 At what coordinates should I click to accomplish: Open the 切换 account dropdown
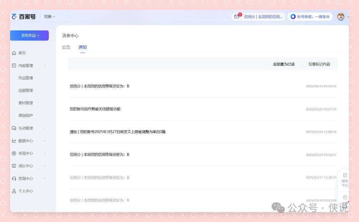[x=50, y=17]
